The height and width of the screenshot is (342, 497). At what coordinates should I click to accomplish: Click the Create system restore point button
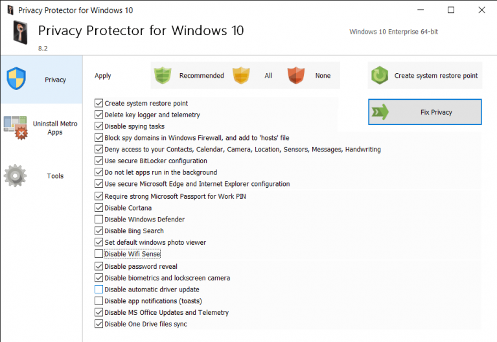[424, 75]
